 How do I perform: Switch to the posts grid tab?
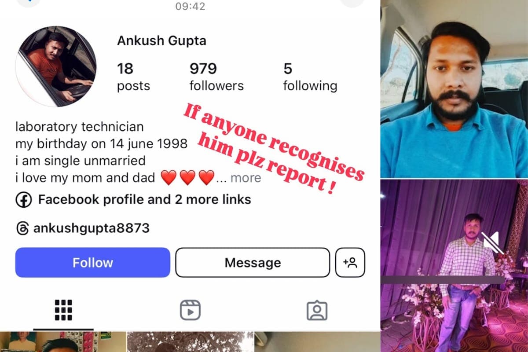click(x=63, y=310)
